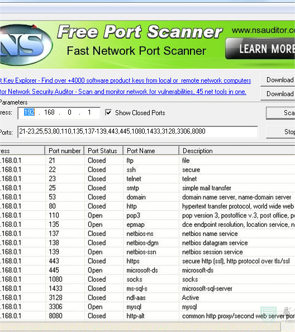Sort by Port Status column header
Screen dimensions: 295x332
point(103,151)
